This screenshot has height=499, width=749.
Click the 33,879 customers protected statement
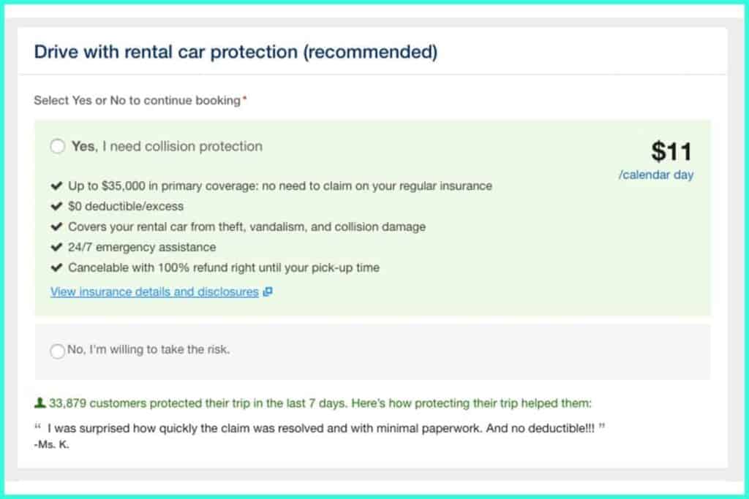click(320, 403)
